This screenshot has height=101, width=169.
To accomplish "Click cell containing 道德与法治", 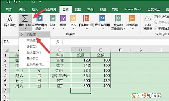I will click(60, 75).
